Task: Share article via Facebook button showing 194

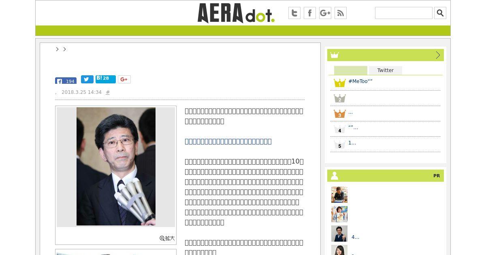Action: point(66,81)
